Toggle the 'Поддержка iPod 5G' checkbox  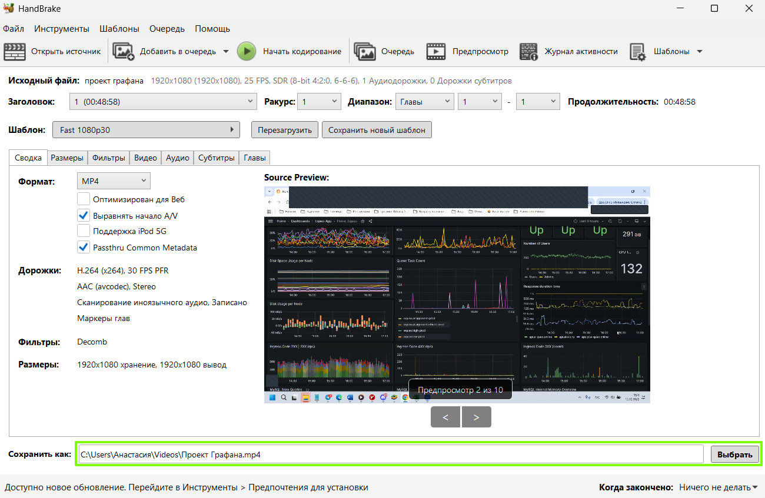point(84,231)
